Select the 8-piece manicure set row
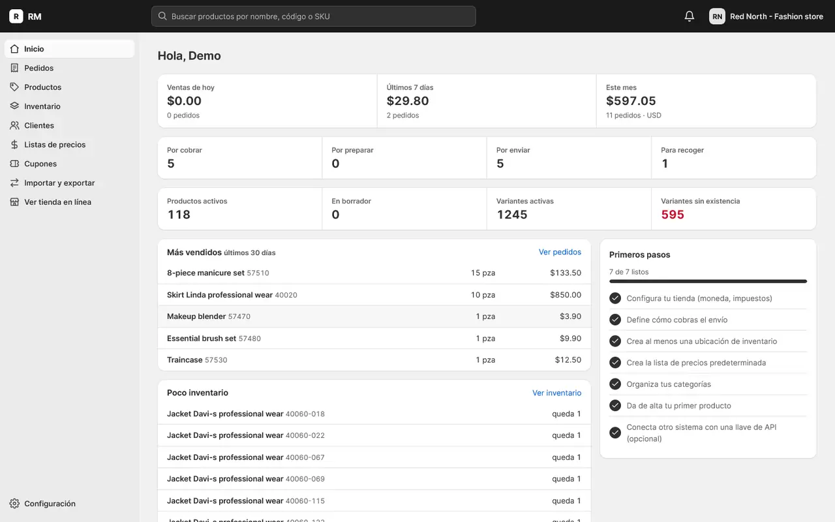Screen dimensions: 835x522 (x=374, y=273)
